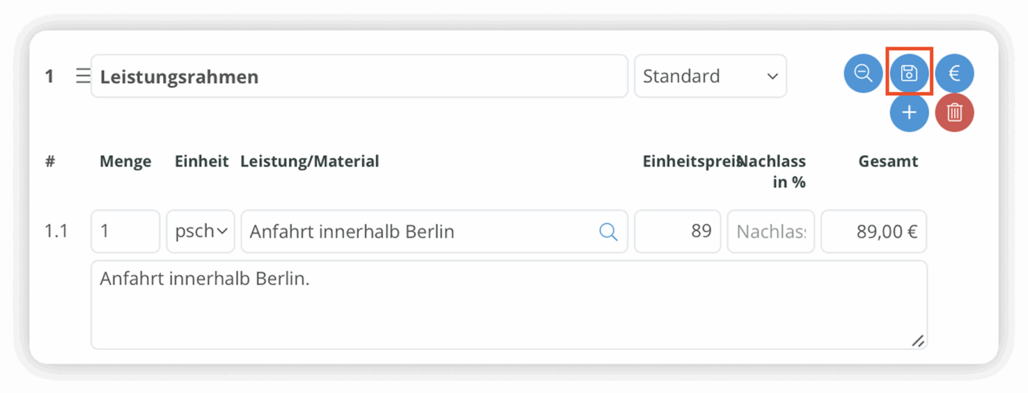This screenshot has height=393, width=1028.
Task: Click the Nachlass discount input field
Action: click(x=771, y=231)
